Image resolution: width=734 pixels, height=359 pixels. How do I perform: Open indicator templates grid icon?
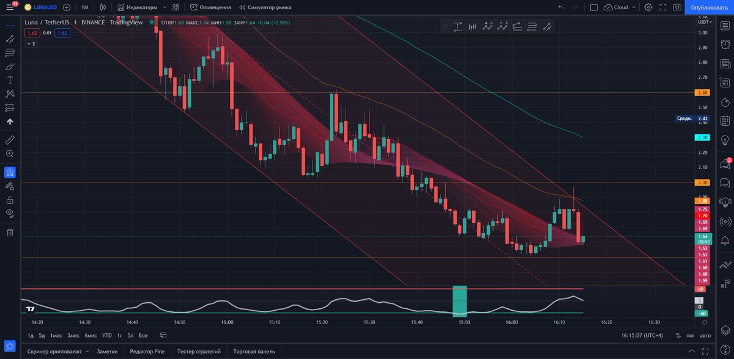176,7
